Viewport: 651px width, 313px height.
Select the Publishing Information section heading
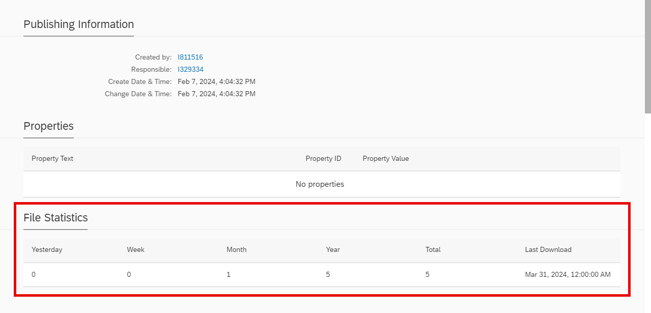click(78, 24)
